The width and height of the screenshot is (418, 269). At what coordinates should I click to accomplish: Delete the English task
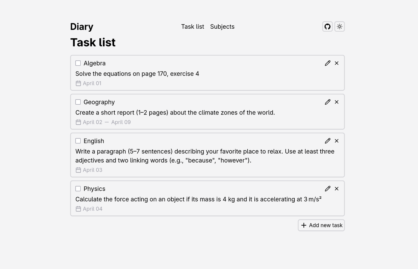(x=337, y=141)
